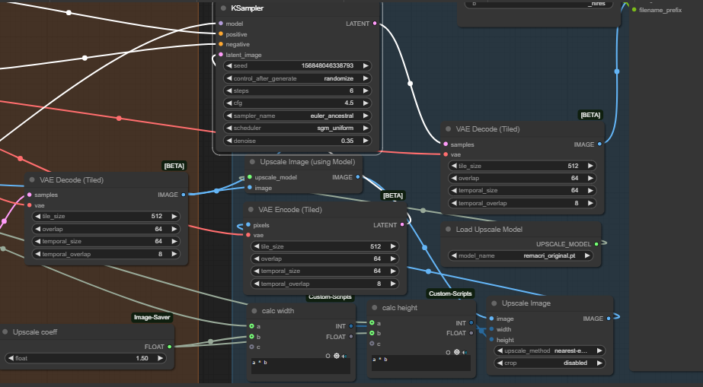Viewport: 703px width, 387px height.
Task: Open the gear settings on calc width node
Action: pos(337,355)
